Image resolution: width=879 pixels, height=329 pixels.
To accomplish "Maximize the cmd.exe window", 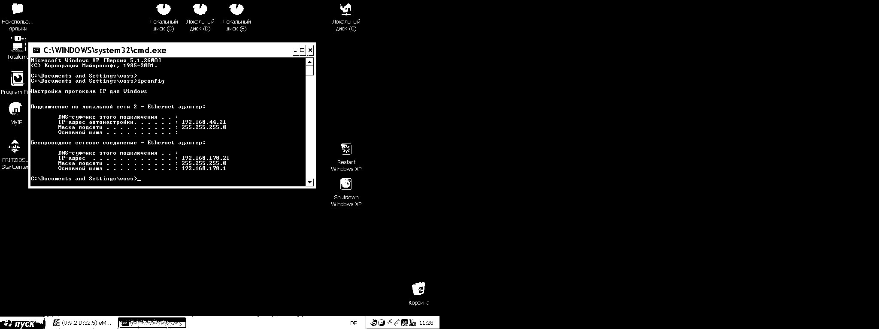I will click(302, 51).
